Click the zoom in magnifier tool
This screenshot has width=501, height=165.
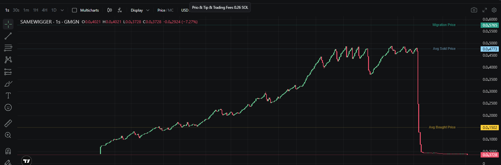tap(8, 135)
